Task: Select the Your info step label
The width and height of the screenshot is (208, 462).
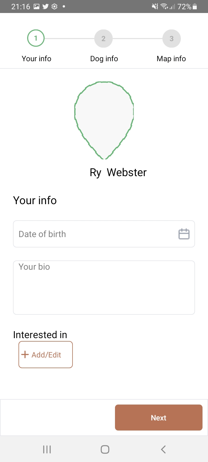Action: 36,59
